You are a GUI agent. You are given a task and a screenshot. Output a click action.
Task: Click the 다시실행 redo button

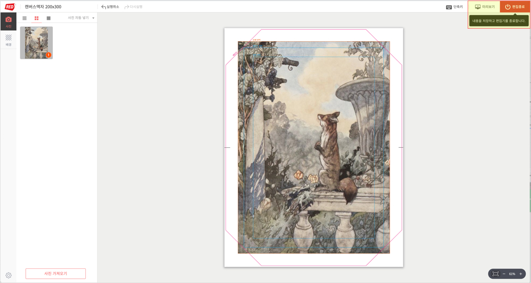[134, 7]
